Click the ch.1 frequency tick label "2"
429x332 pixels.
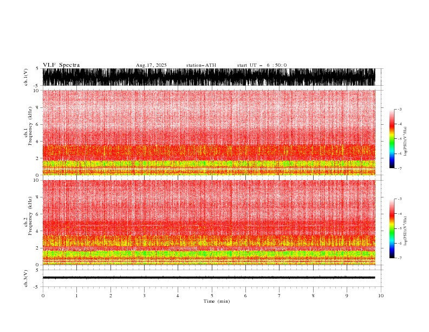38,158
